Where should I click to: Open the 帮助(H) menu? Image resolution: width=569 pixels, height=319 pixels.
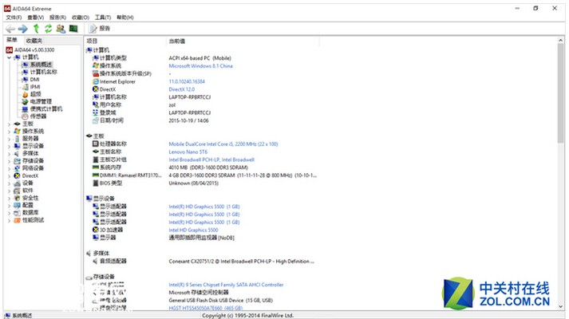124,18
